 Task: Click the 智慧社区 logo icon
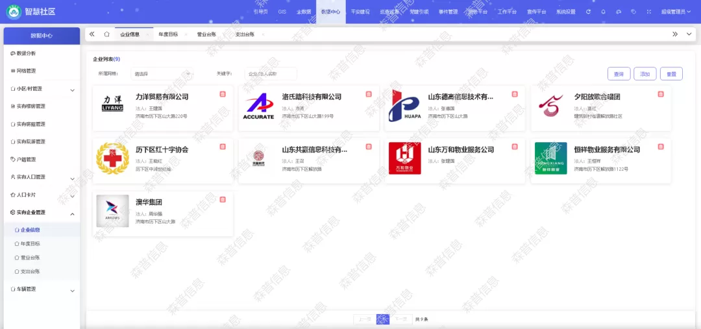[x=14, y=12]
